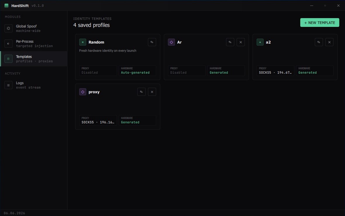Click the MODULES section label

[x=13, y=17]
